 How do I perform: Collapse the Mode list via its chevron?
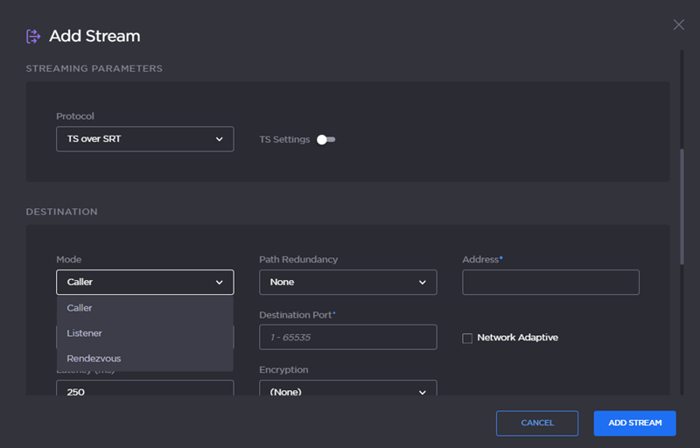point(219,283)
